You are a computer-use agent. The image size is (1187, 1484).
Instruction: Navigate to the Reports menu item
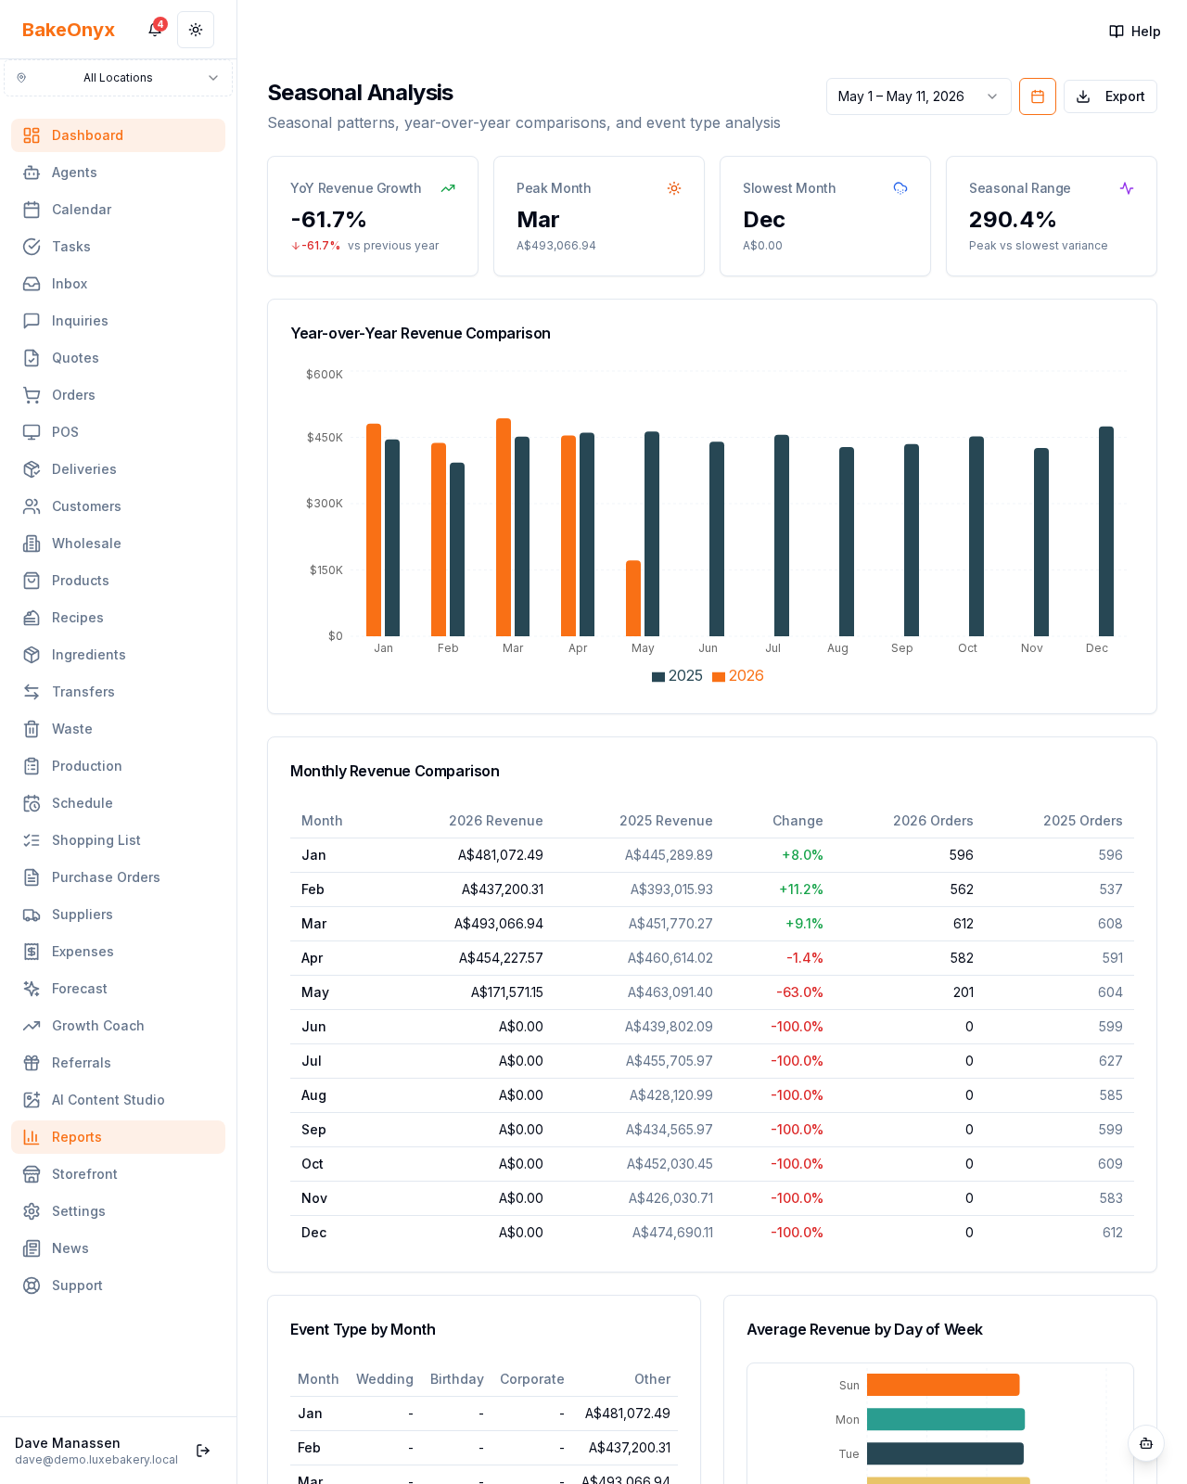point(118,1137)
